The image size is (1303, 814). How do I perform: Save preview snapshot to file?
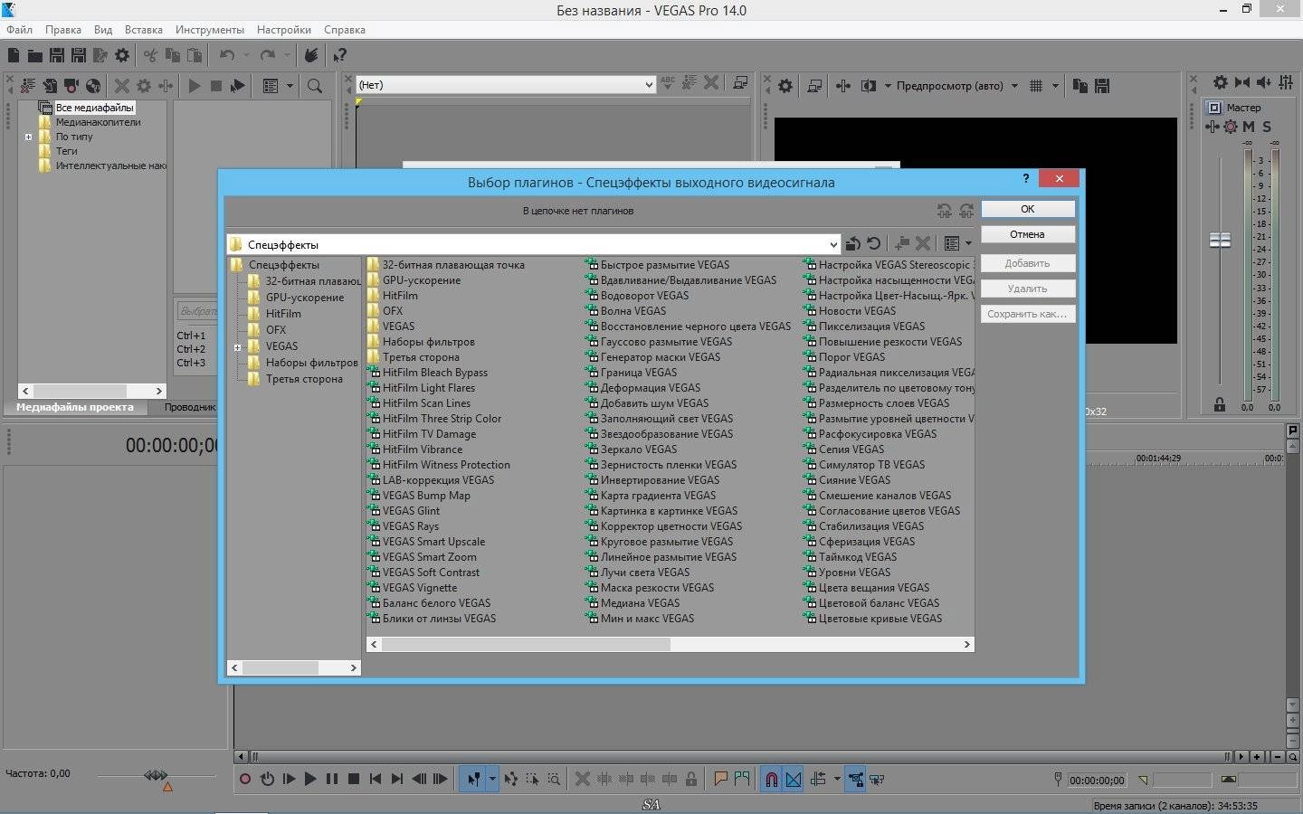[1101, 86]
